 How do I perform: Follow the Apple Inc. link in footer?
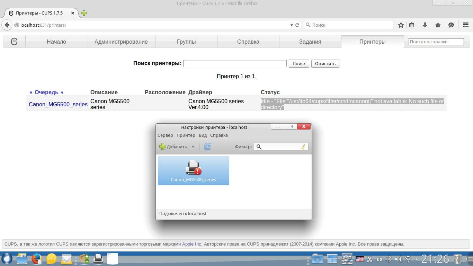192,244
